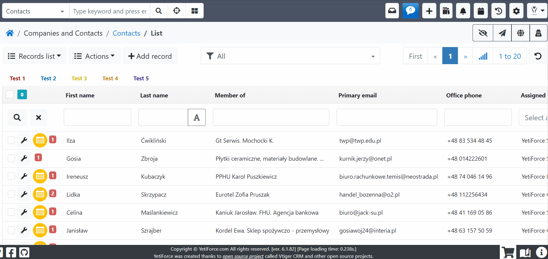Open the grid menu icon in top bar
The height and width of the screenshot is (259, 548).
tap(195, 11)
